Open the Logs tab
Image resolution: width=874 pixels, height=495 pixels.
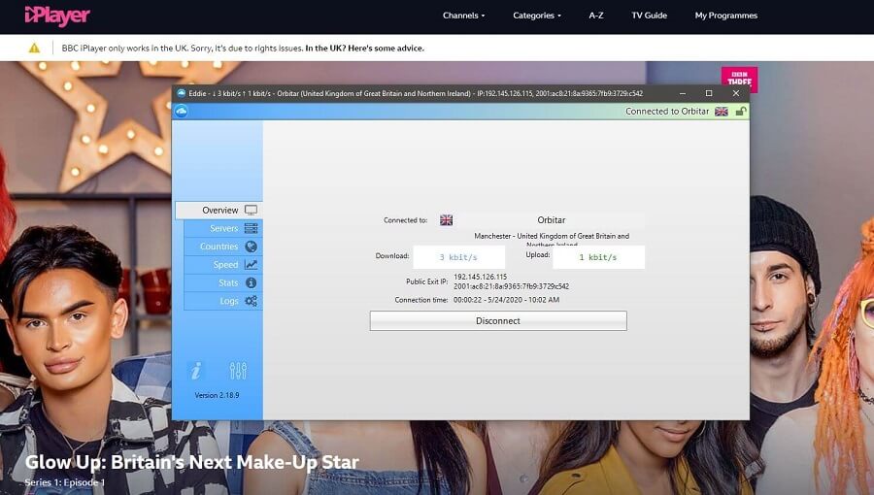click(223, 301)
